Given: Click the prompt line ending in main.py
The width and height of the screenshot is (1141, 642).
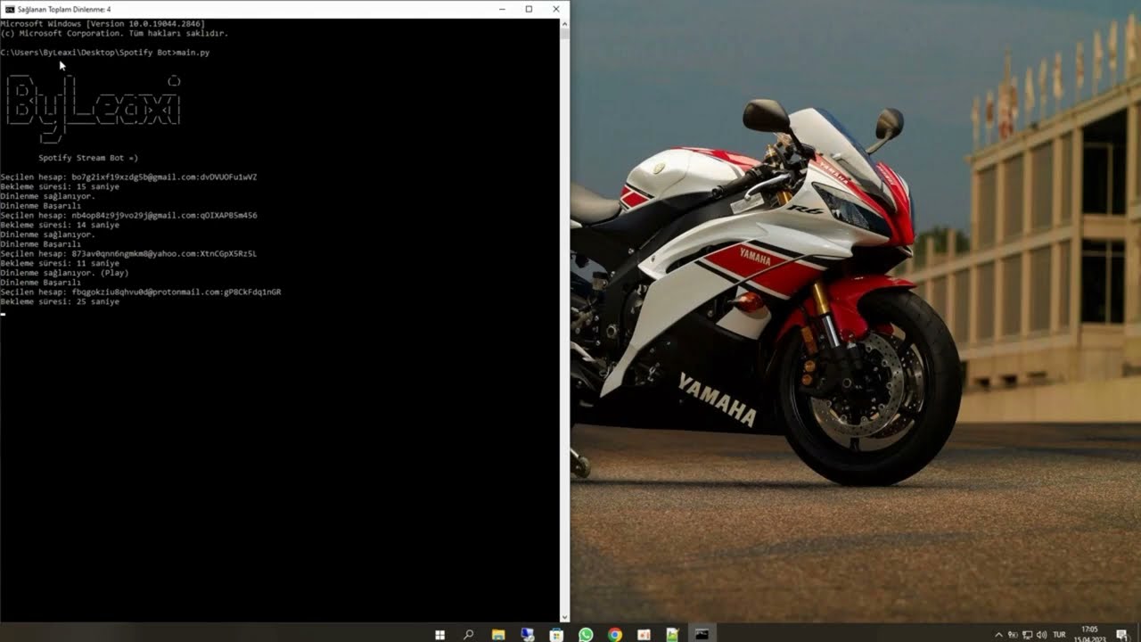Looking at the screenshot, I should [x=105, y=53].
